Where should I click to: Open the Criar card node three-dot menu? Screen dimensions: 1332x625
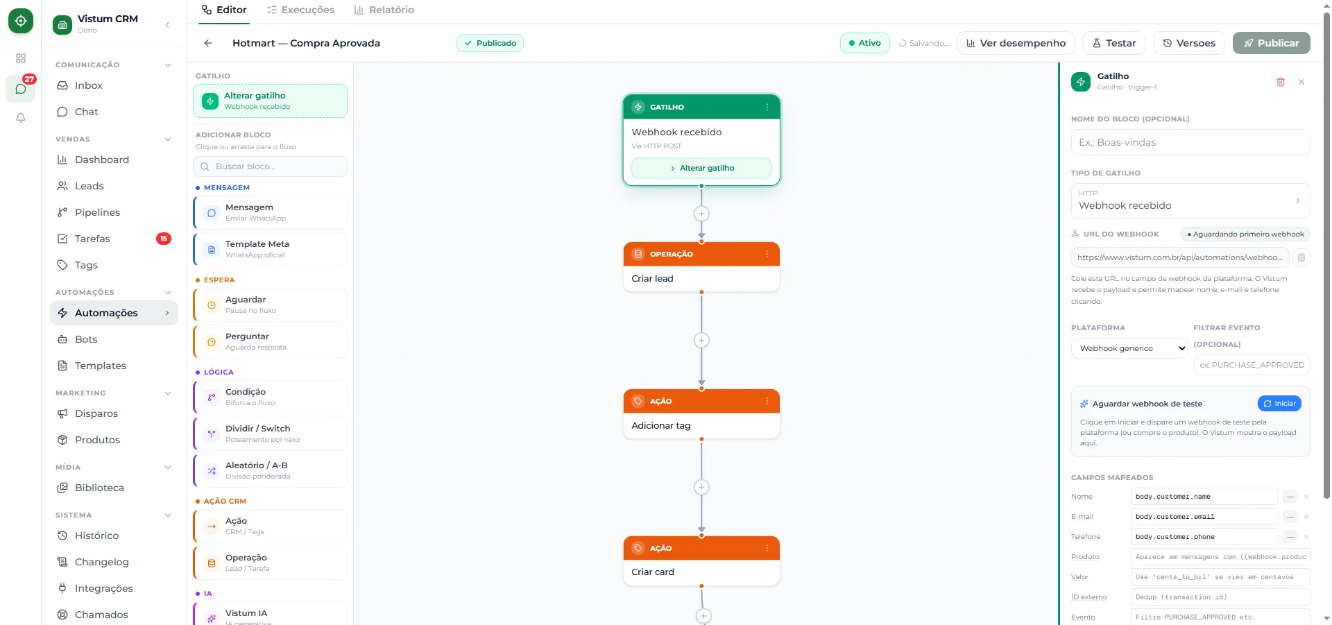[767, 548]
